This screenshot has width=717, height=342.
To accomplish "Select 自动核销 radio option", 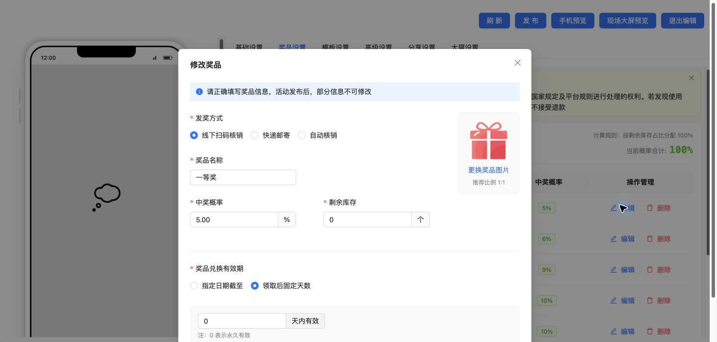I will [317, 135].
